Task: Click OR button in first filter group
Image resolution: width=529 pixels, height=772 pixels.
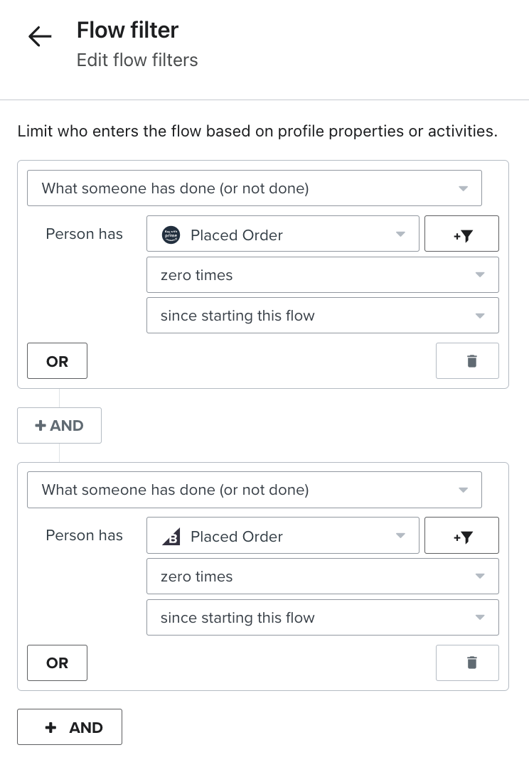Action: [57, 361]
